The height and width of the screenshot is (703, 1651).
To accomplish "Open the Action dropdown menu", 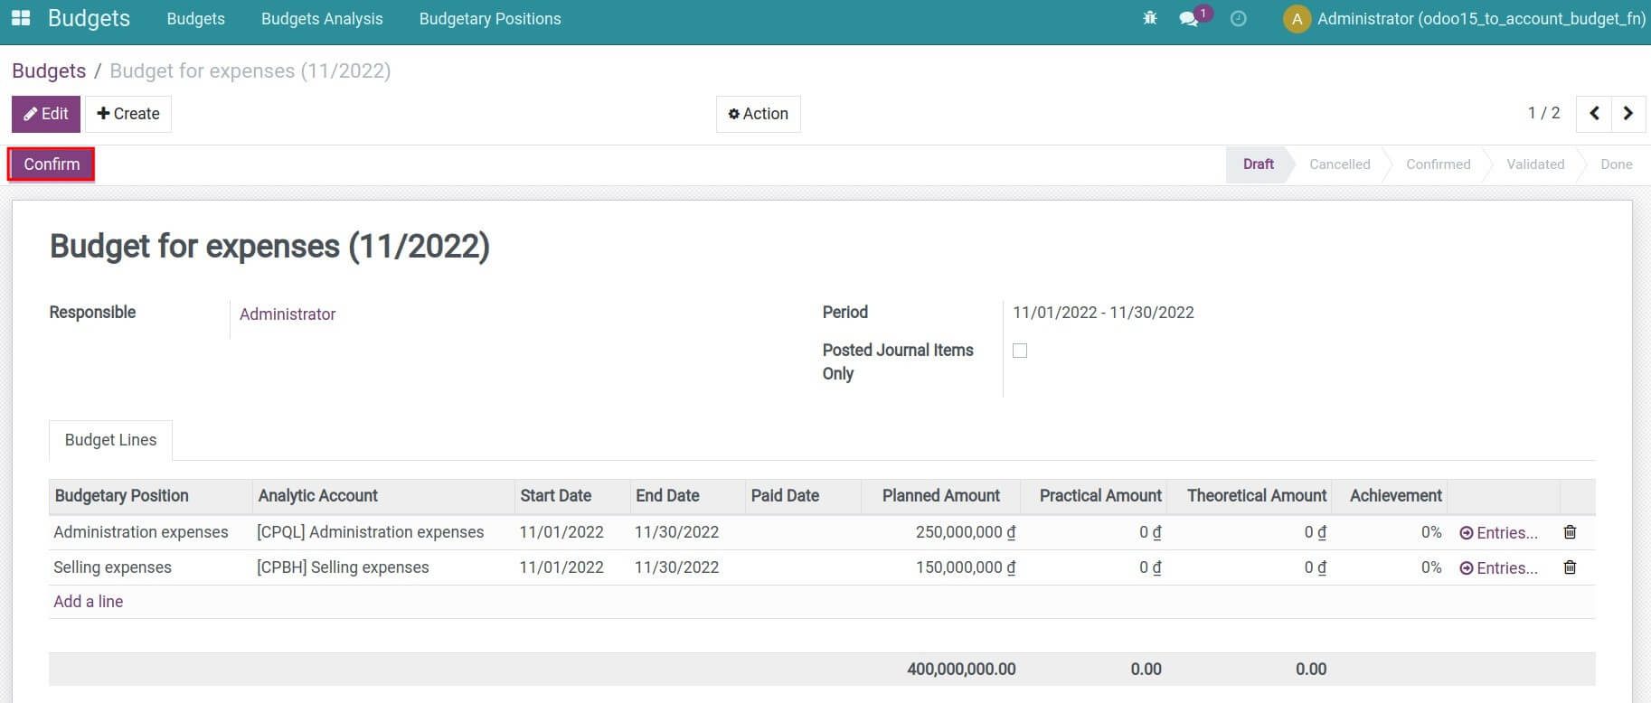I will click(759, 114).
